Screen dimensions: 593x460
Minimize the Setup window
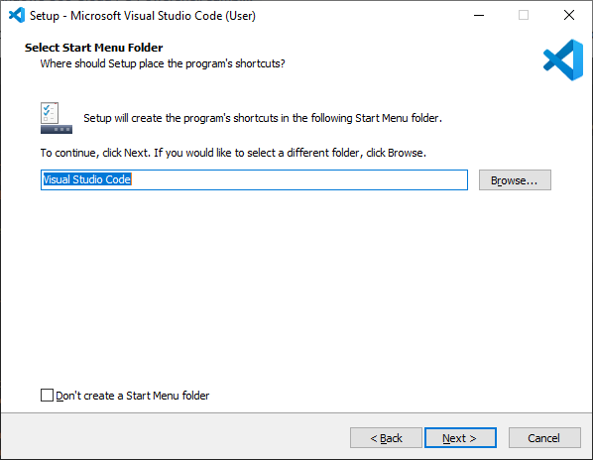479,16
